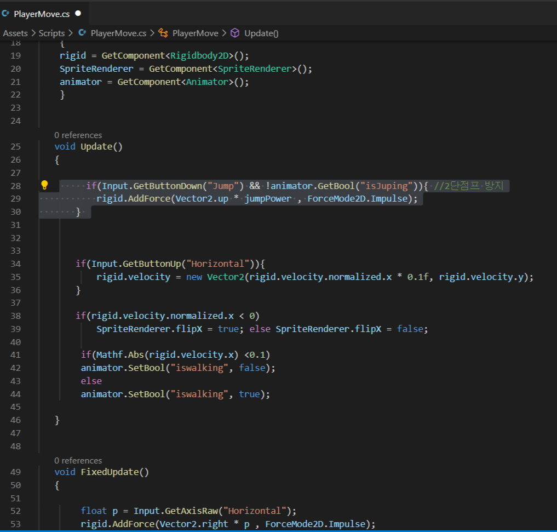
Task: Click jumpPower in the AddForce call
Action: [x=268, y=199]
